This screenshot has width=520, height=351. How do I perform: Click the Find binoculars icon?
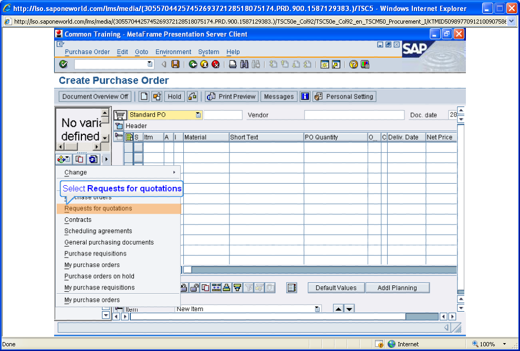click(244, 64)
